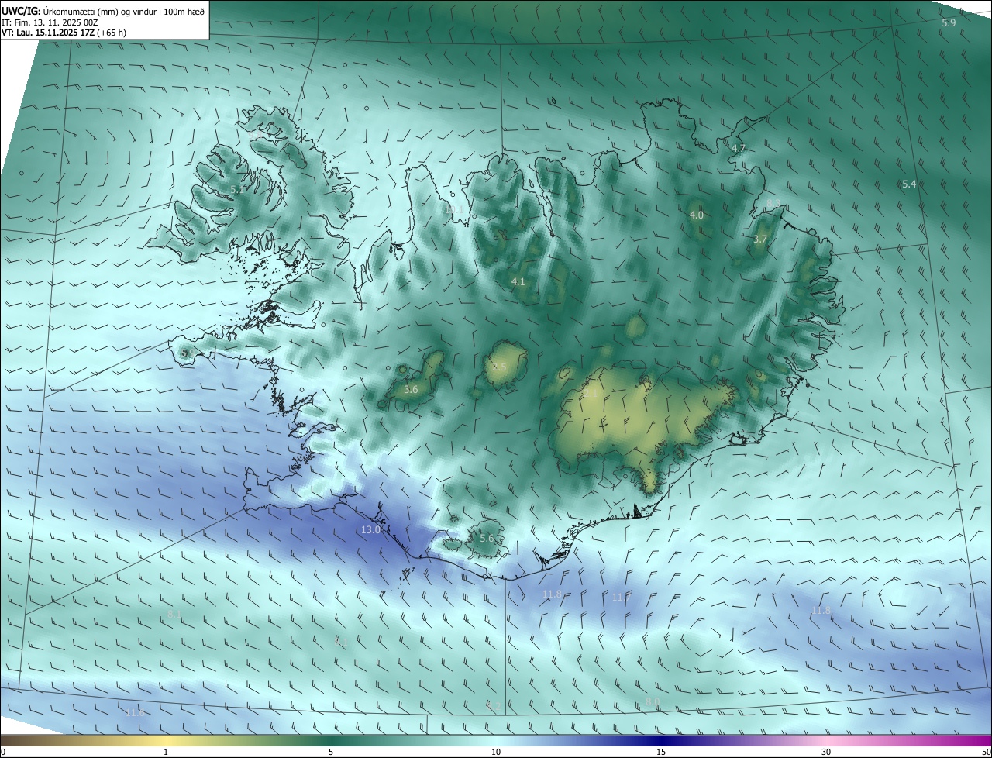
Task: Click the title line starting with "UWC/IG:"
Action: point(103,11)
